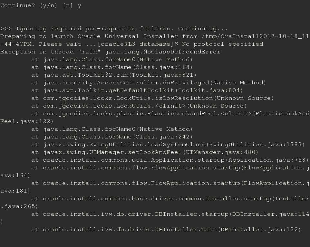The width and height of the screenshot is (310, 247).
Task: Click the DBInstaller.startup stack trace line
Action: (x=155, y=218)
